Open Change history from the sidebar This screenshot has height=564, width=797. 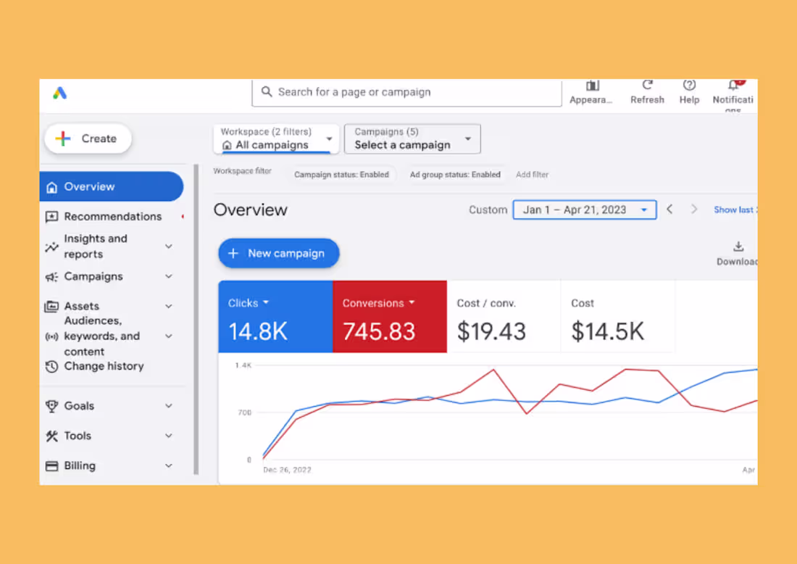pos(102,366)
